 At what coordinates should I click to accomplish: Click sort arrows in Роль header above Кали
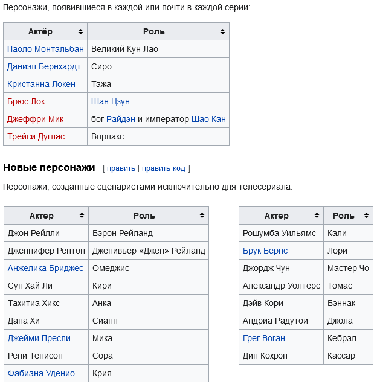pos(366,216)
